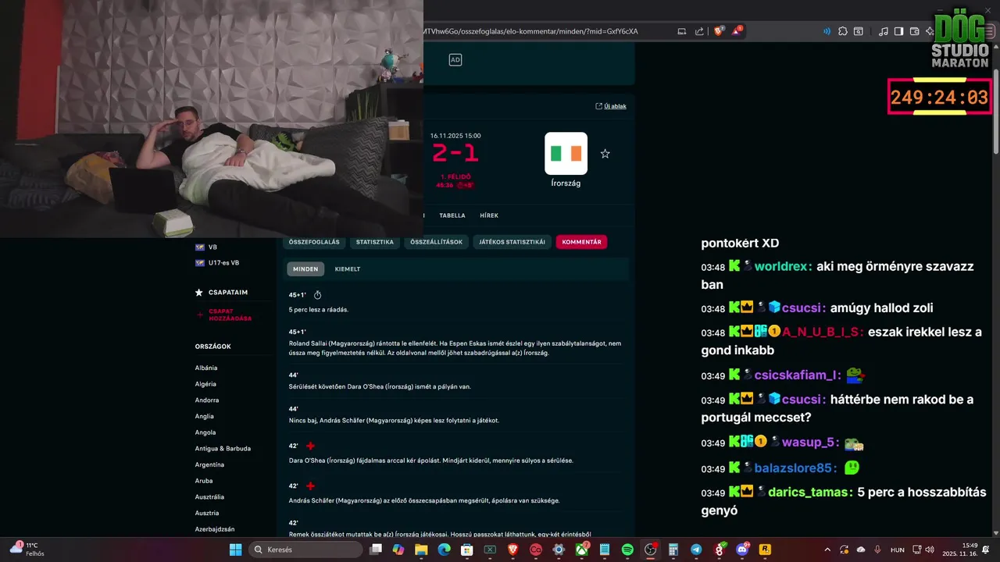Click the blue sound wave extension icon
Viewport: 1000px width, 562px height.
click(x=827, y=31)
